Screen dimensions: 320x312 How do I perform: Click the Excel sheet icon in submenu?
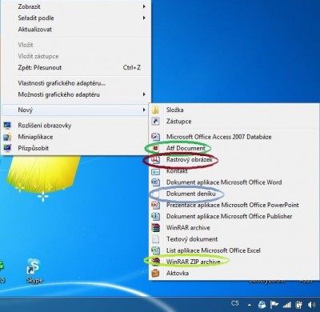tap(155, 250)
